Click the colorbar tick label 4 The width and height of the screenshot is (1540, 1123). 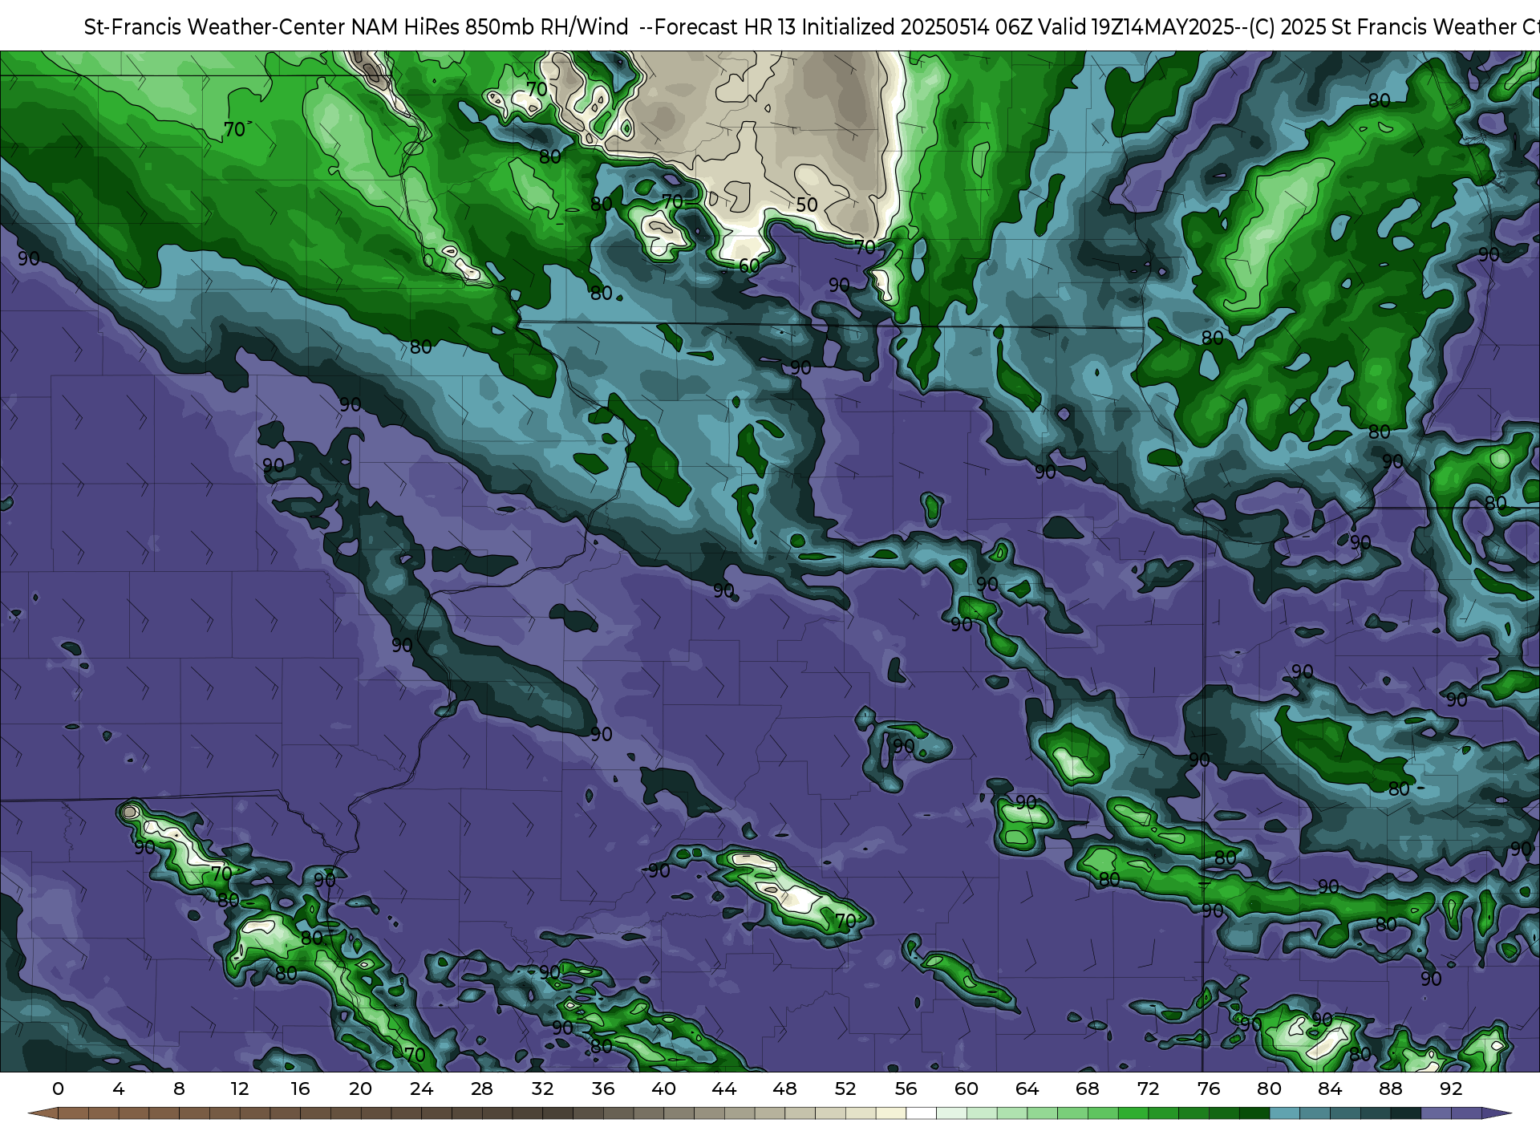point(119,1089)
